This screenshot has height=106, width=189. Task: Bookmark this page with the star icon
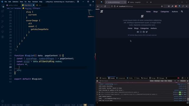coord(162,6)
